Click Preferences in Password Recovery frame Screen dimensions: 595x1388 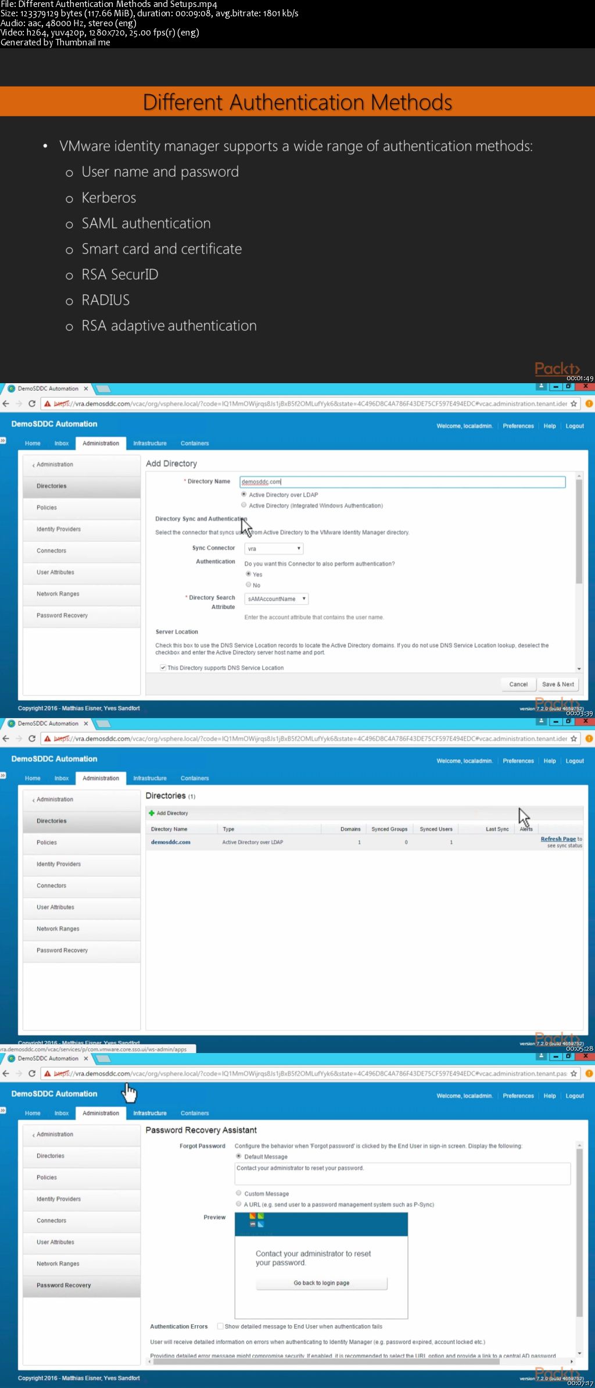518,1096
